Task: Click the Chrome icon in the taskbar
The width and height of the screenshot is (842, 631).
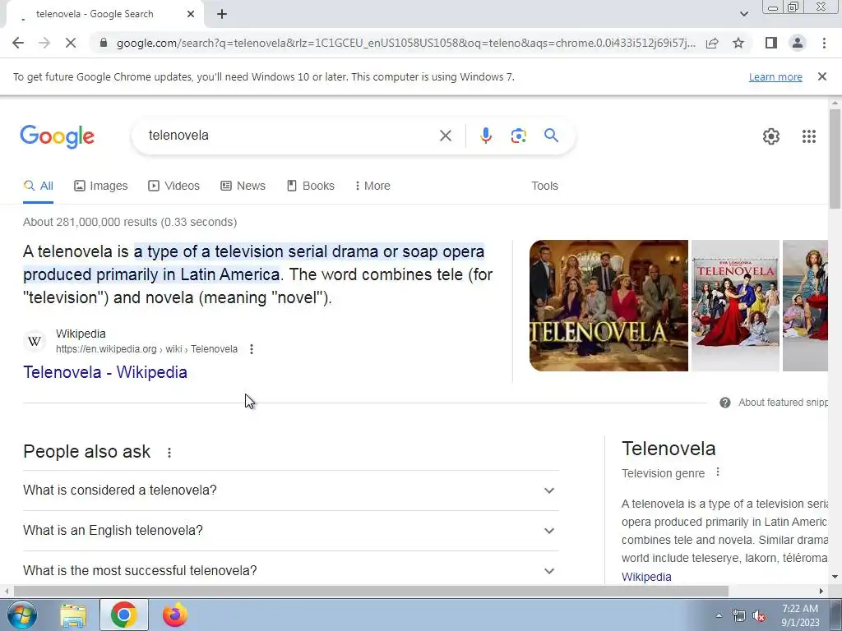Action: [x=123, y=615]
